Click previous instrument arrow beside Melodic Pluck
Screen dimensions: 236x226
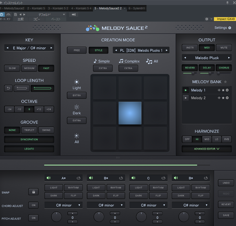[x=185, y=58]
